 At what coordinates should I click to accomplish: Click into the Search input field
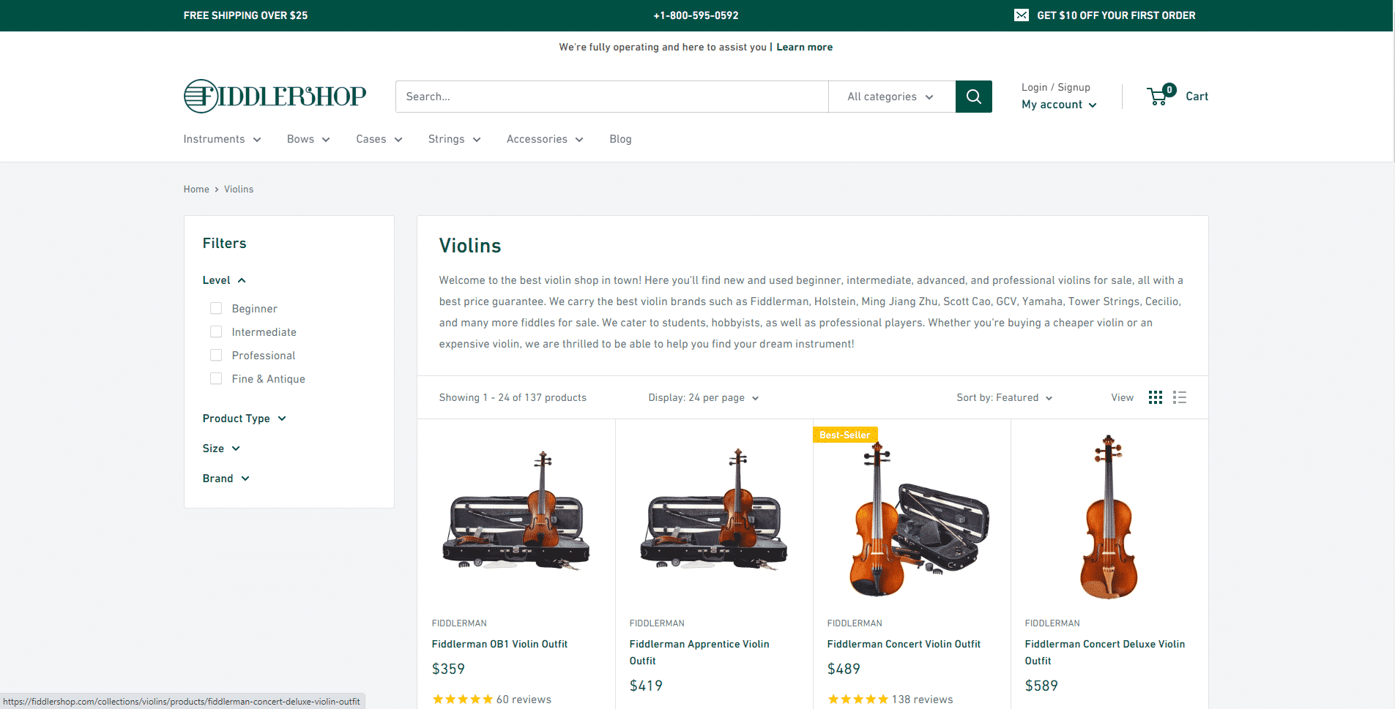pos(611,97)
